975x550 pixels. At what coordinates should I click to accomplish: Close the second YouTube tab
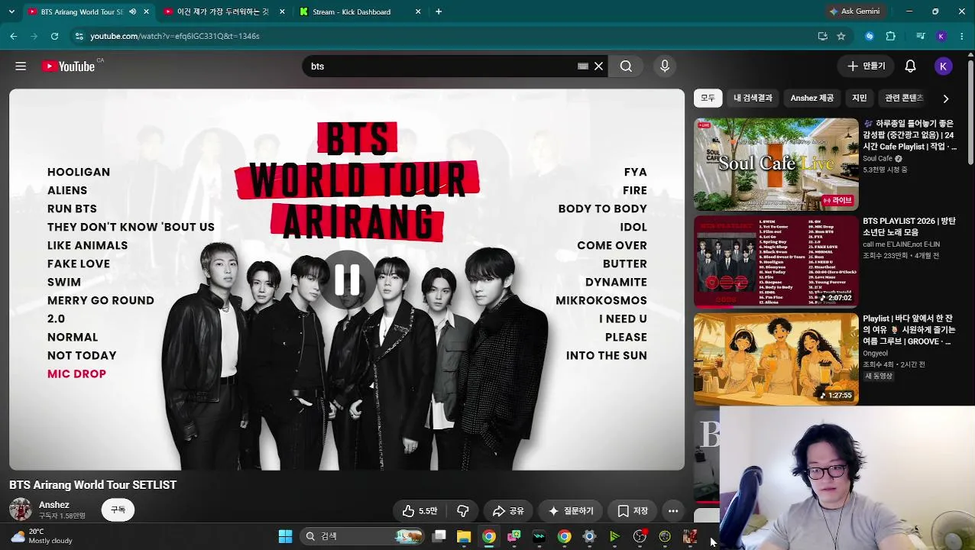click(282, 11)
